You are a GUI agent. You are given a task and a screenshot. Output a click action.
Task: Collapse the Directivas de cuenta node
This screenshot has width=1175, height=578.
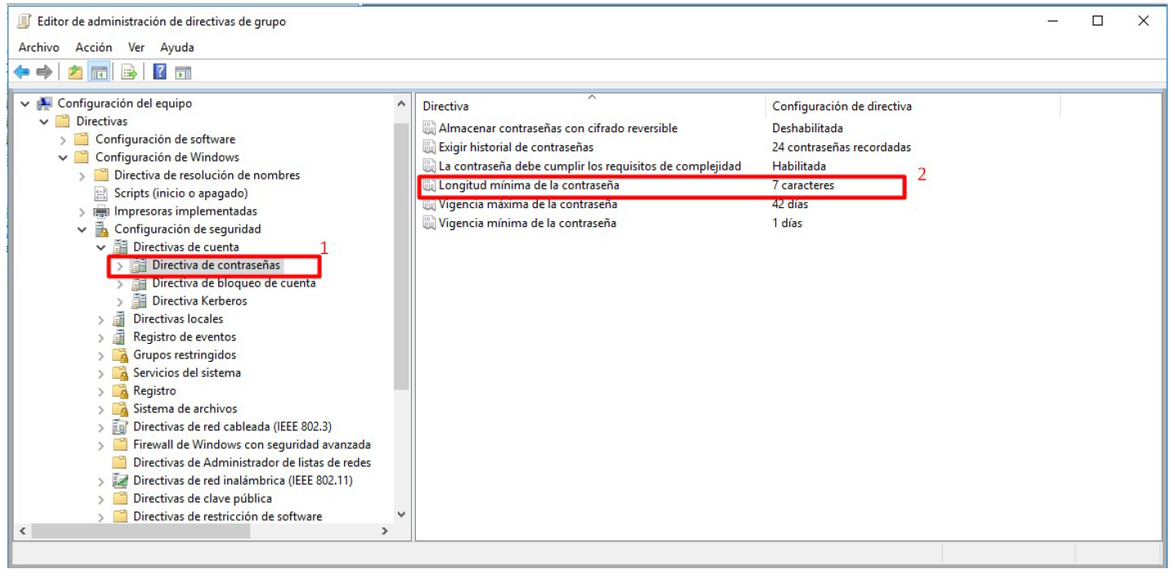point(101,247)
